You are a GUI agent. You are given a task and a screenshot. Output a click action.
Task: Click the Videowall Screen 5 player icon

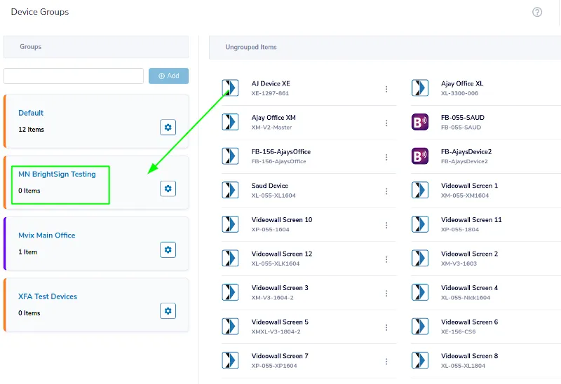click(230, 326)
